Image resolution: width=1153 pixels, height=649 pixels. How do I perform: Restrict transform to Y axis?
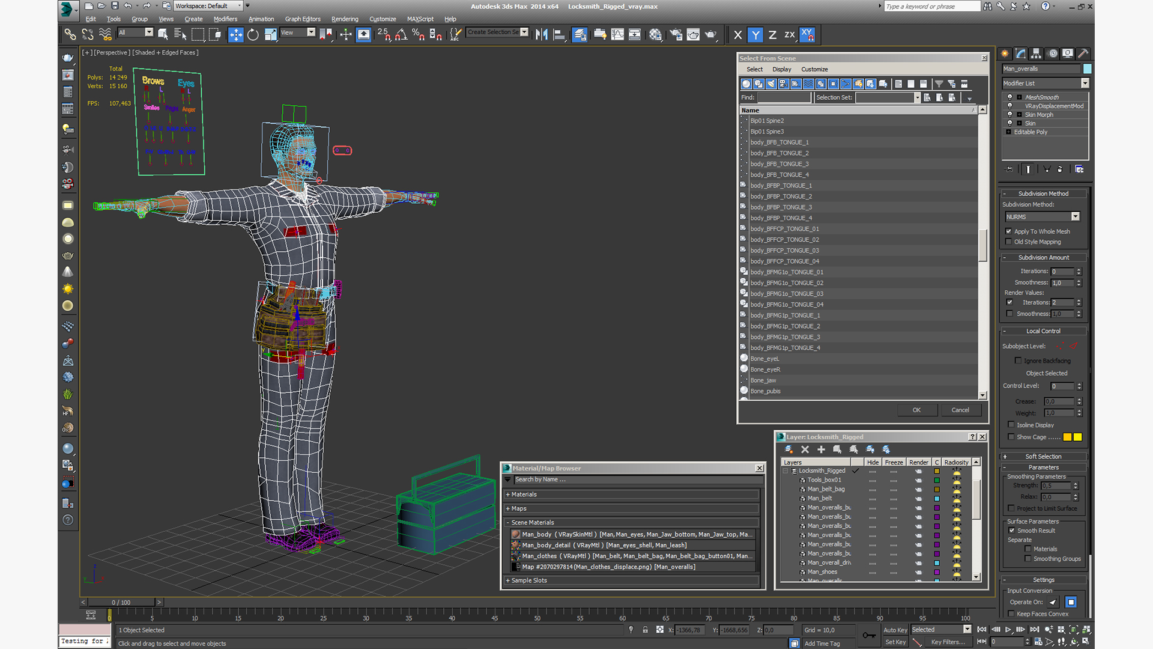click(x=755, y=35)
